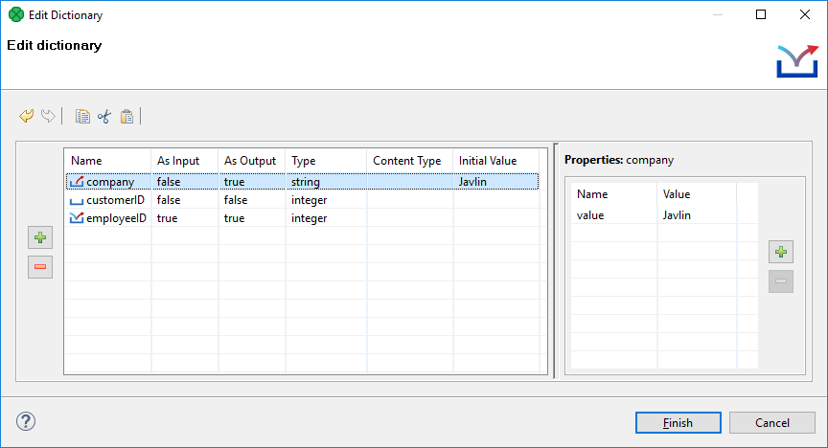This screenshot has height=448, width=828.
Task: Click the Content Type column header
Action: click(x=410, y=161)
